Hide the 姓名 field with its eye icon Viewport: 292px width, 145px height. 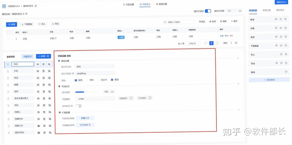[38, 64]
